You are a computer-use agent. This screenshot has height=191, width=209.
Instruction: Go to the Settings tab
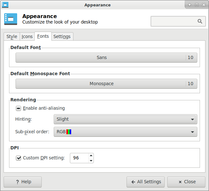[62, 36]
